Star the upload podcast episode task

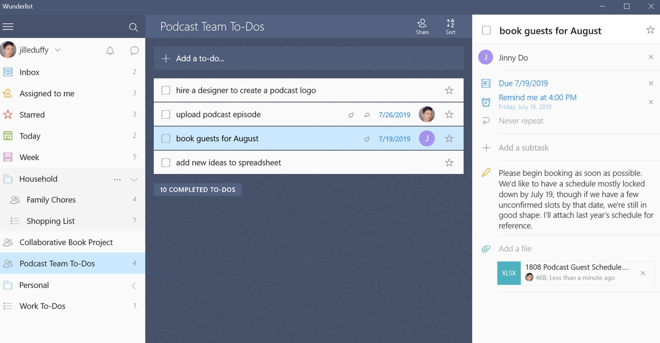click(x=449, y=114)
